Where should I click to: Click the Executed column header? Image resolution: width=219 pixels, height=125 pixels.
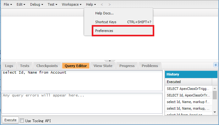(x=189, y=82)
